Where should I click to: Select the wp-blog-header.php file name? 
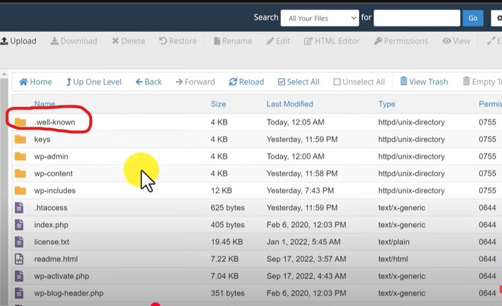tap(69, 293)
